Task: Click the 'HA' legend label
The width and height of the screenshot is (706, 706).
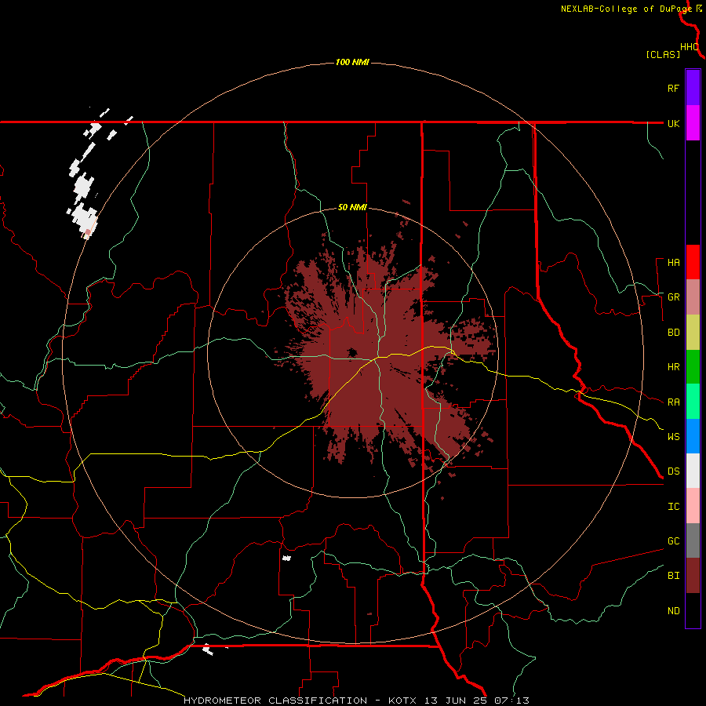Action: [x=673, y=263]
